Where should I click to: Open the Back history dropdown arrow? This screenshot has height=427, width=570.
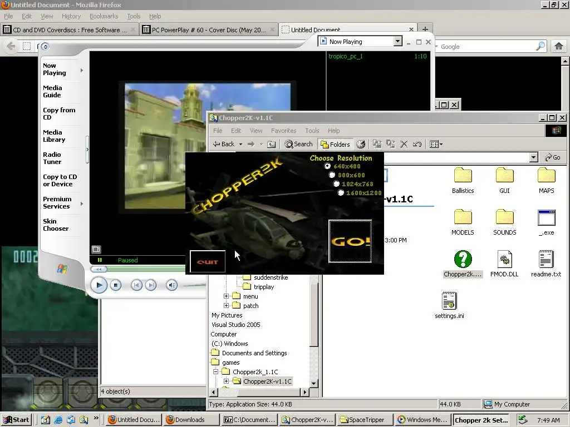pyautogui.click(x=240, y=144)
